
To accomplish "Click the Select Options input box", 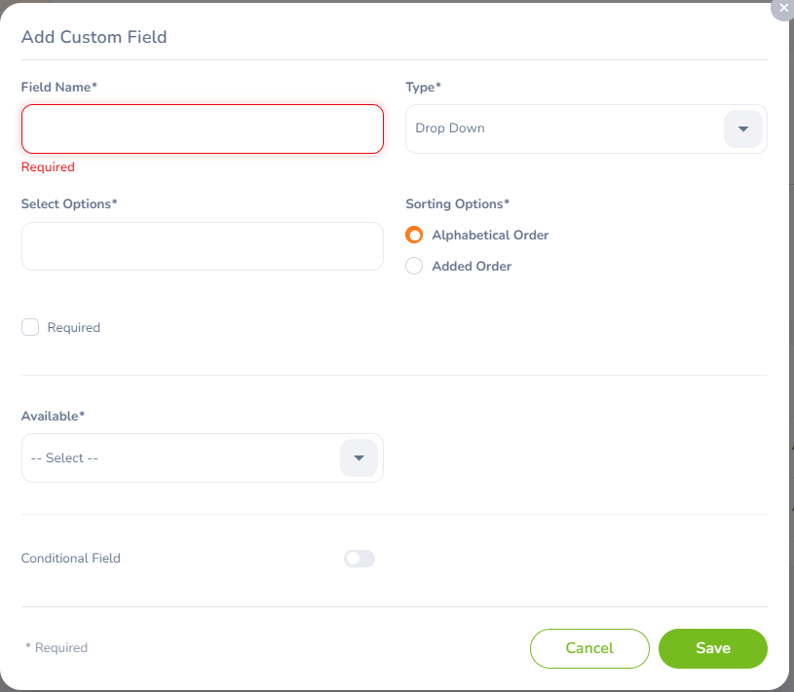I will pos(202,246).
